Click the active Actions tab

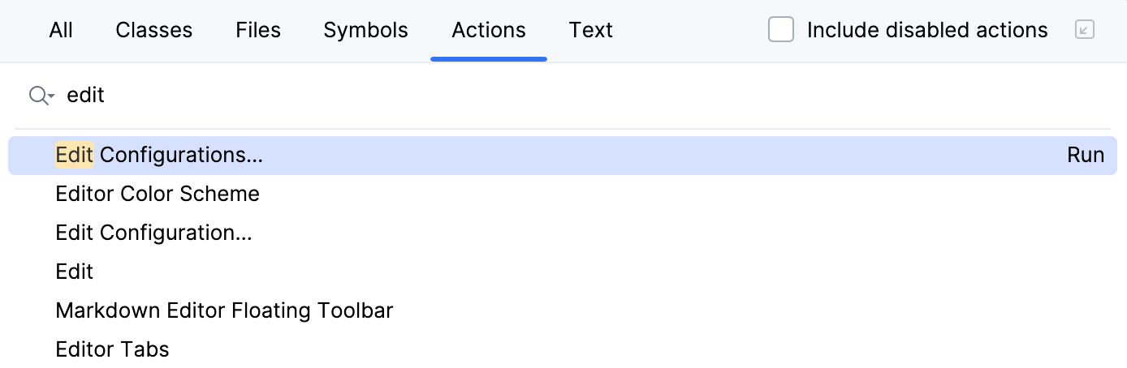pyautogui.click(x=489, y=31)
